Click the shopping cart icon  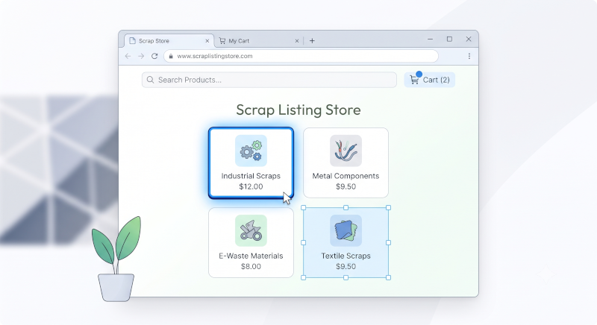(414, 80)
